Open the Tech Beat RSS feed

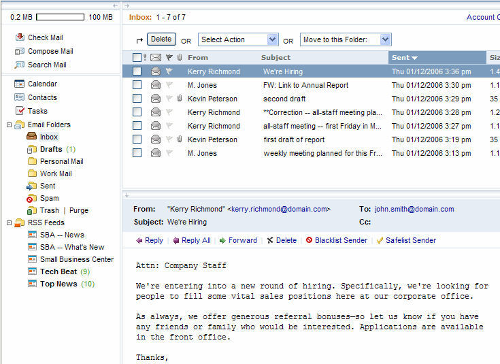click(x=59, y=271)
